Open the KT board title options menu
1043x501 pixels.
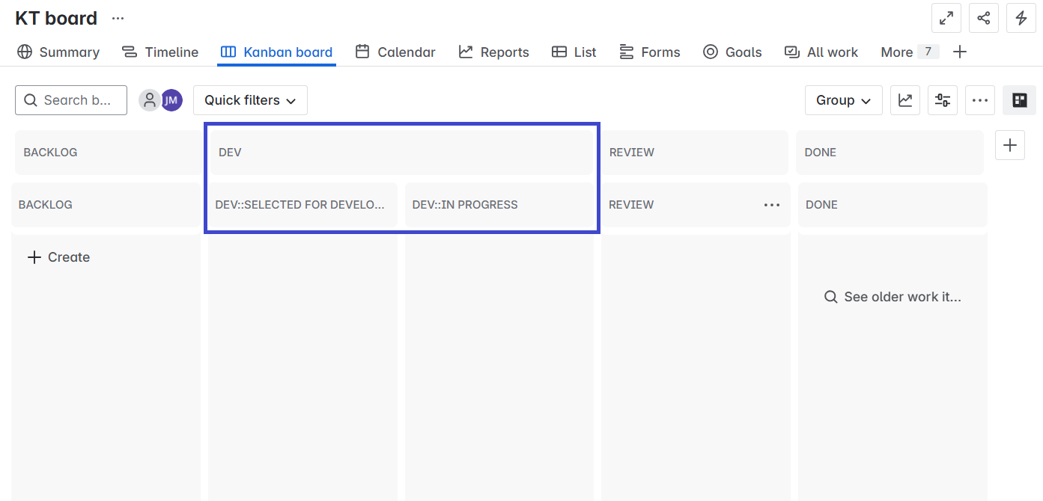118,18
